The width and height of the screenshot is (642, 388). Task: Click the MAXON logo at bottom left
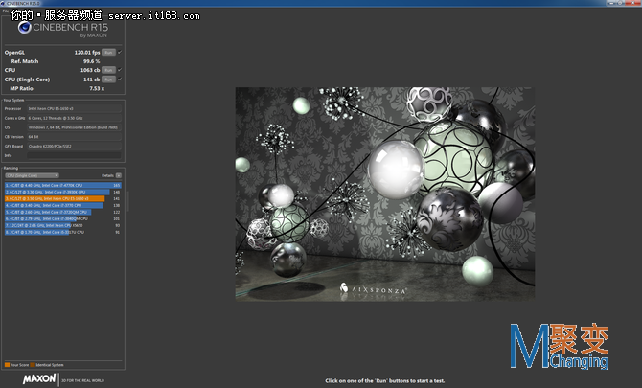(39, 379)
